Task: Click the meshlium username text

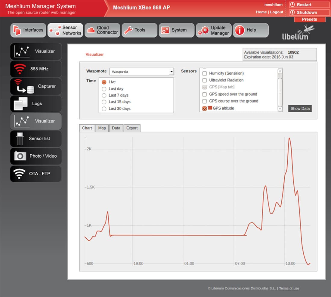Action: tap(273, 5)
